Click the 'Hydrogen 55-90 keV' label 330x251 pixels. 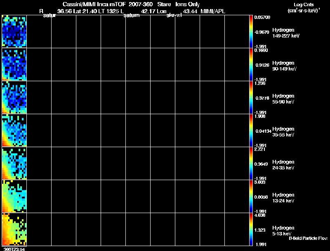[x=283, y=99]
